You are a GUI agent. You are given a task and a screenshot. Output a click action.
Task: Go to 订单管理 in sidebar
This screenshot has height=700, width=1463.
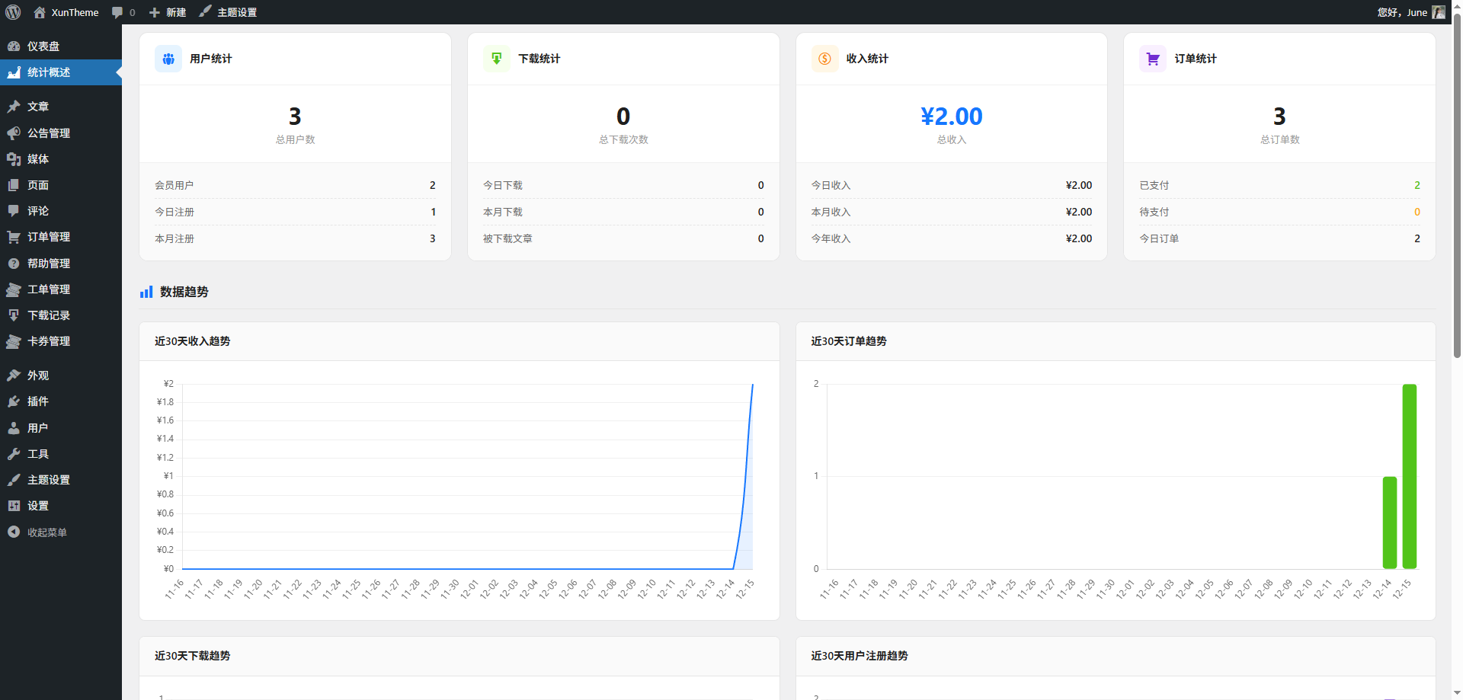(49, 237)
